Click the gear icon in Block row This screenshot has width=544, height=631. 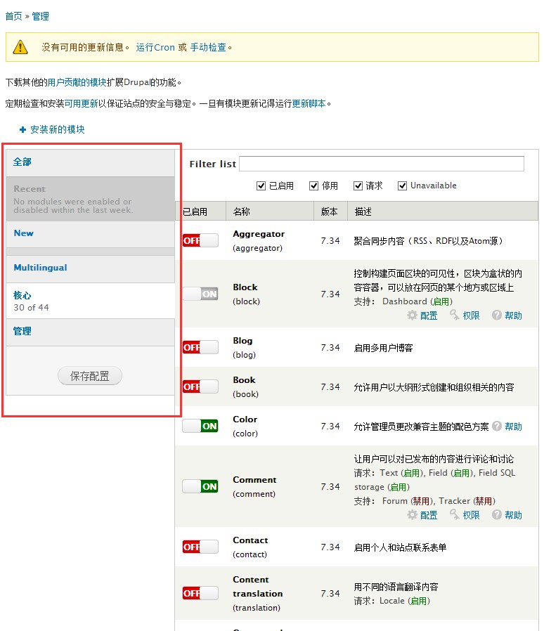[x=412, y=315]
